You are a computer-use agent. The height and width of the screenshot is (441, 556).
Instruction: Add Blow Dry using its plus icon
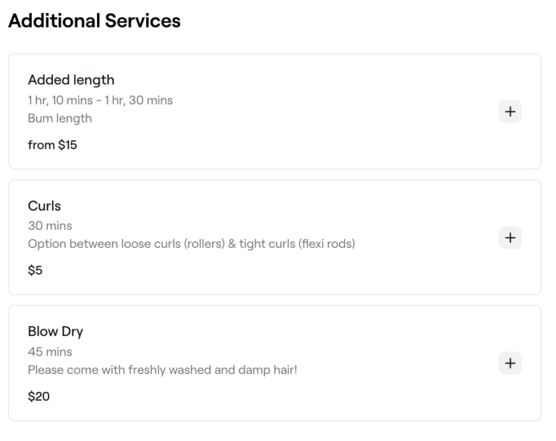(510, 363)
